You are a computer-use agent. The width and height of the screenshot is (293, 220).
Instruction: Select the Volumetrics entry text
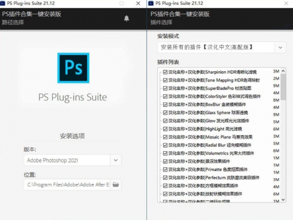tap(211, 153)
